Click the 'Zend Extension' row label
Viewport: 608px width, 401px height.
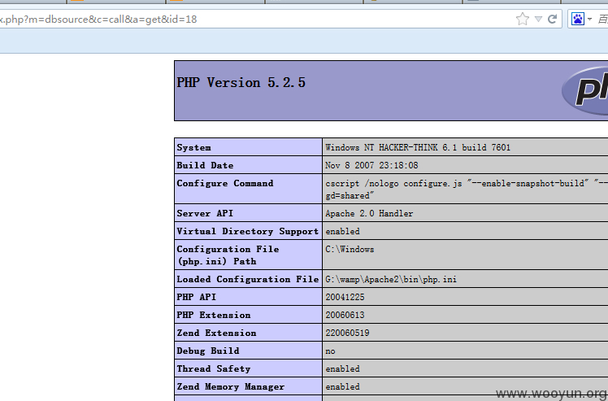pyautogui.click(x=216, y=333)
